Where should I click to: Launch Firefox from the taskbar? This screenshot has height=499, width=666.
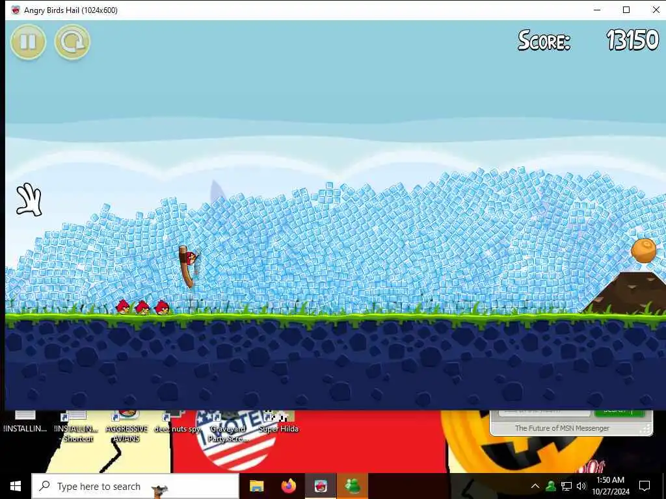click(289, 486)
